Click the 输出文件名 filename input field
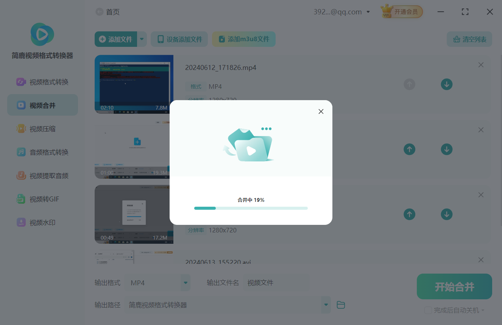The width and height of the screenshot is (502, 325). [x=276, y=282]
